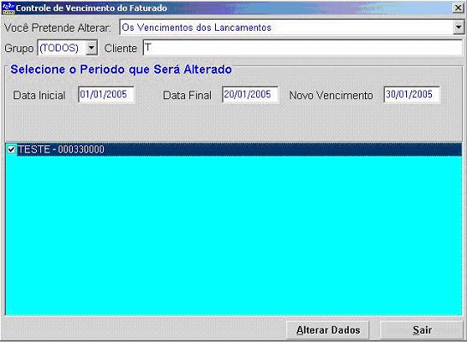Click the Data Inicial date field
467x343 pixels.
point(106,95)
